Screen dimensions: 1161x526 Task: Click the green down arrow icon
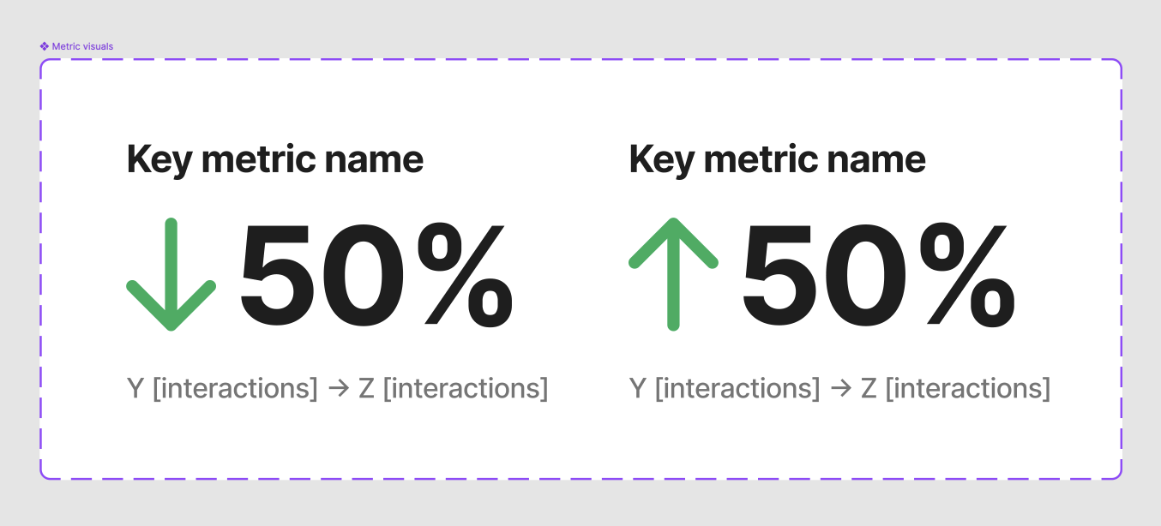point(171,274)
